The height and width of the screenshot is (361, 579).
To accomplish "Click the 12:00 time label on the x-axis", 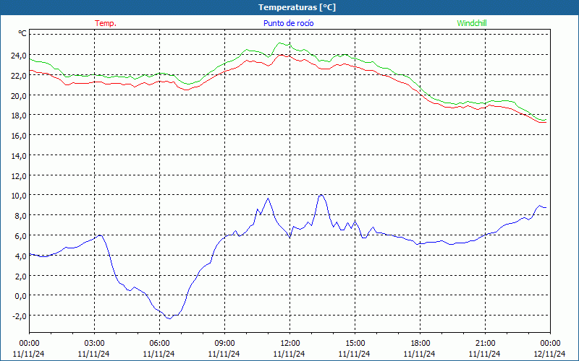I will (289, 344).
